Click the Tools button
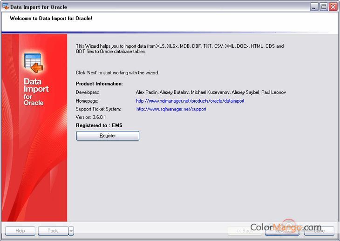Viewport: 340px width, 241px height. point(53,231)
